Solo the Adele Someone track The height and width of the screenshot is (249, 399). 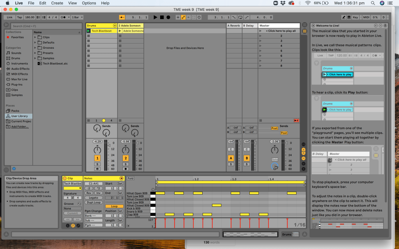[125, 164]
